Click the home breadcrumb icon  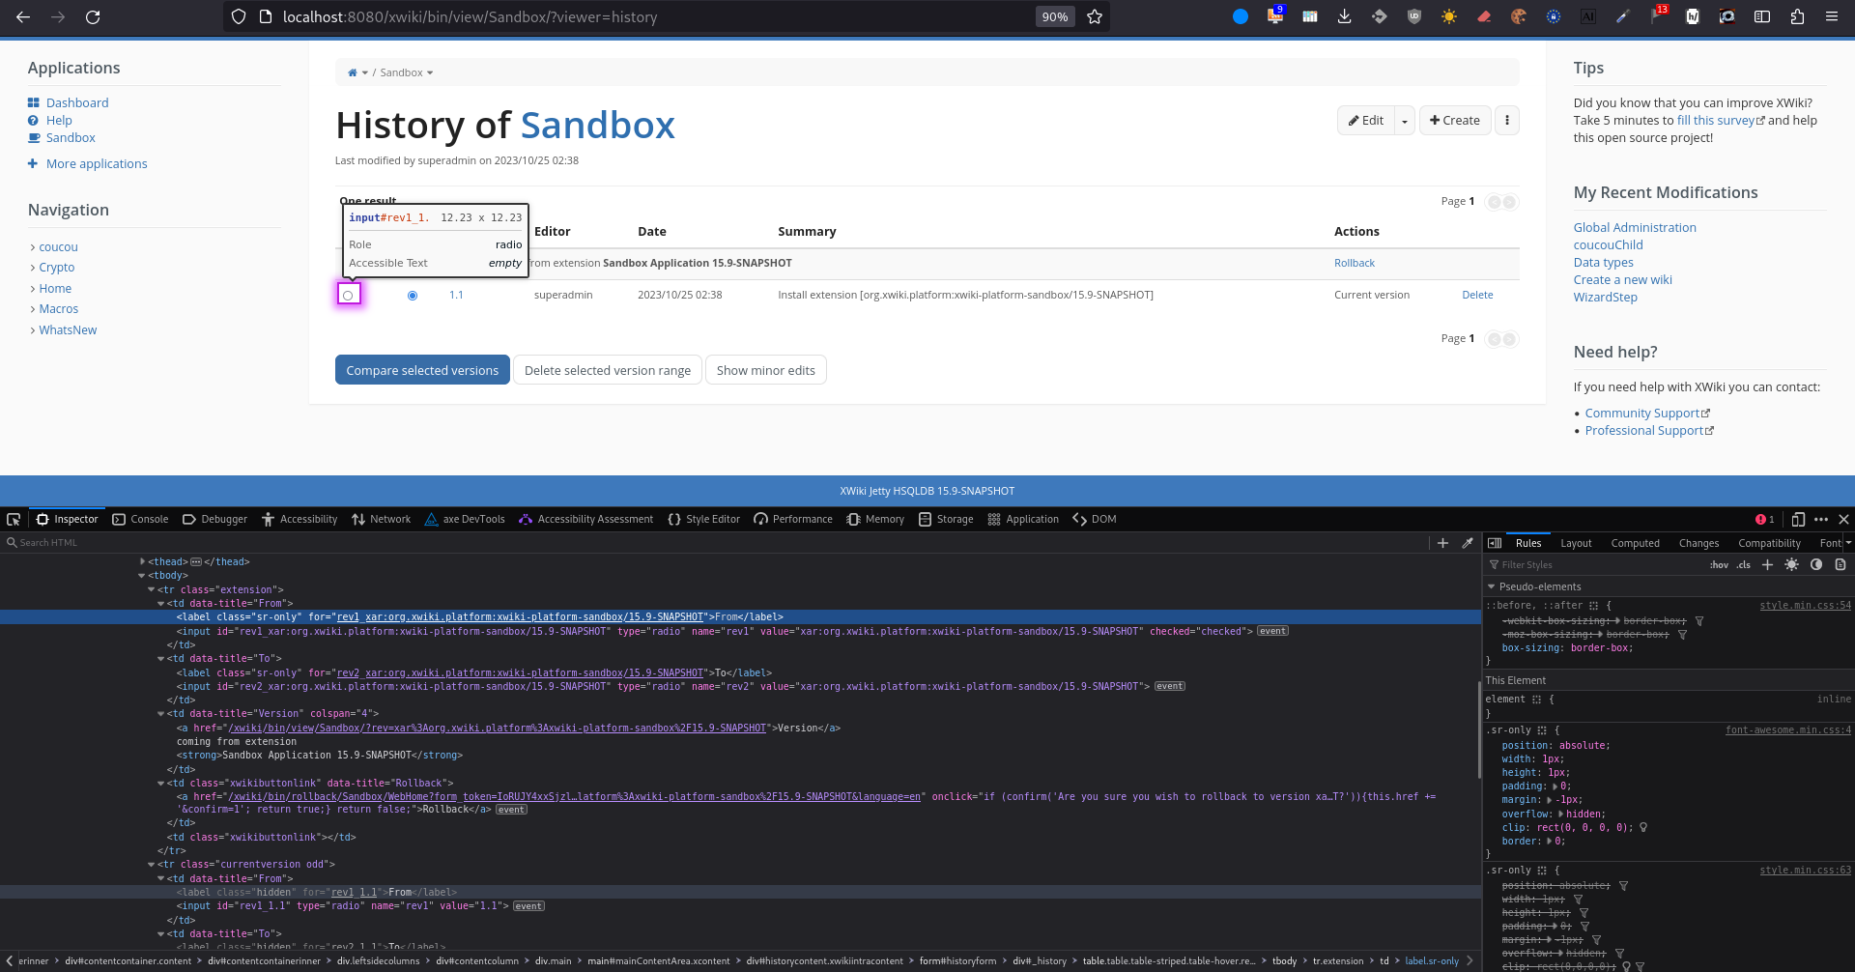[353, 72]
